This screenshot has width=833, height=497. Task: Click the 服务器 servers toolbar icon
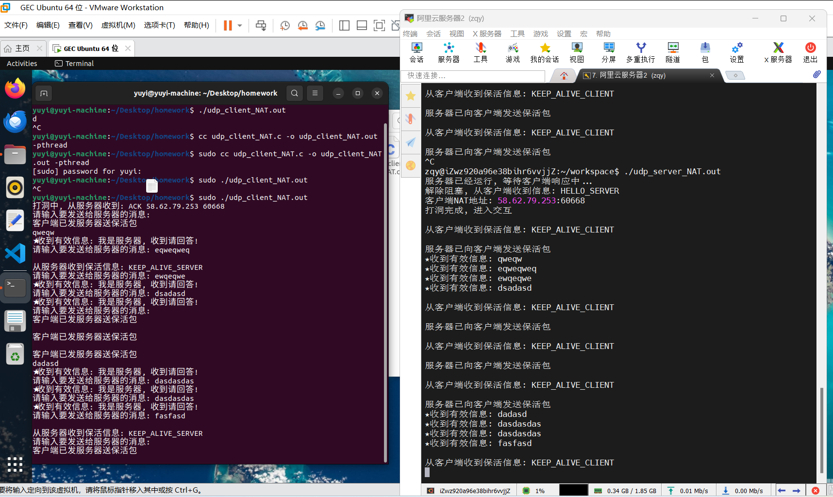449,52
